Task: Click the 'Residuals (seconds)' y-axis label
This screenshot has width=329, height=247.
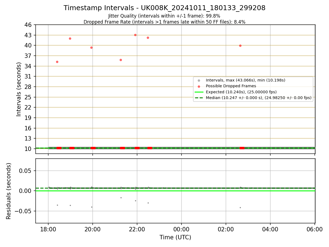Action: click(9, 191)
